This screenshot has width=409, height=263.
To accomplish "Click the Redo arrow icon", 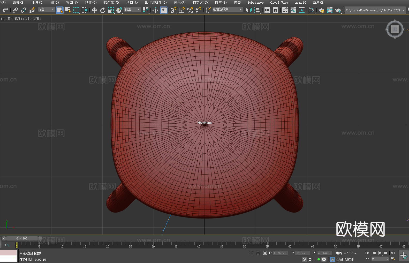I will 5,10.
